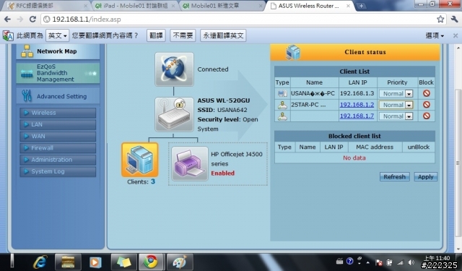Click the Clients count 3

[x=153, y=181]
